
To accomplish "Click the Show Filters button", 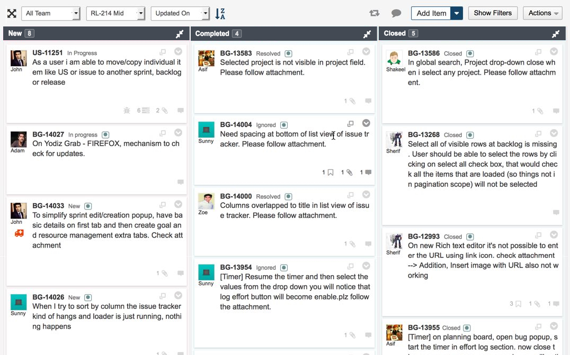I will click(493, 13).
